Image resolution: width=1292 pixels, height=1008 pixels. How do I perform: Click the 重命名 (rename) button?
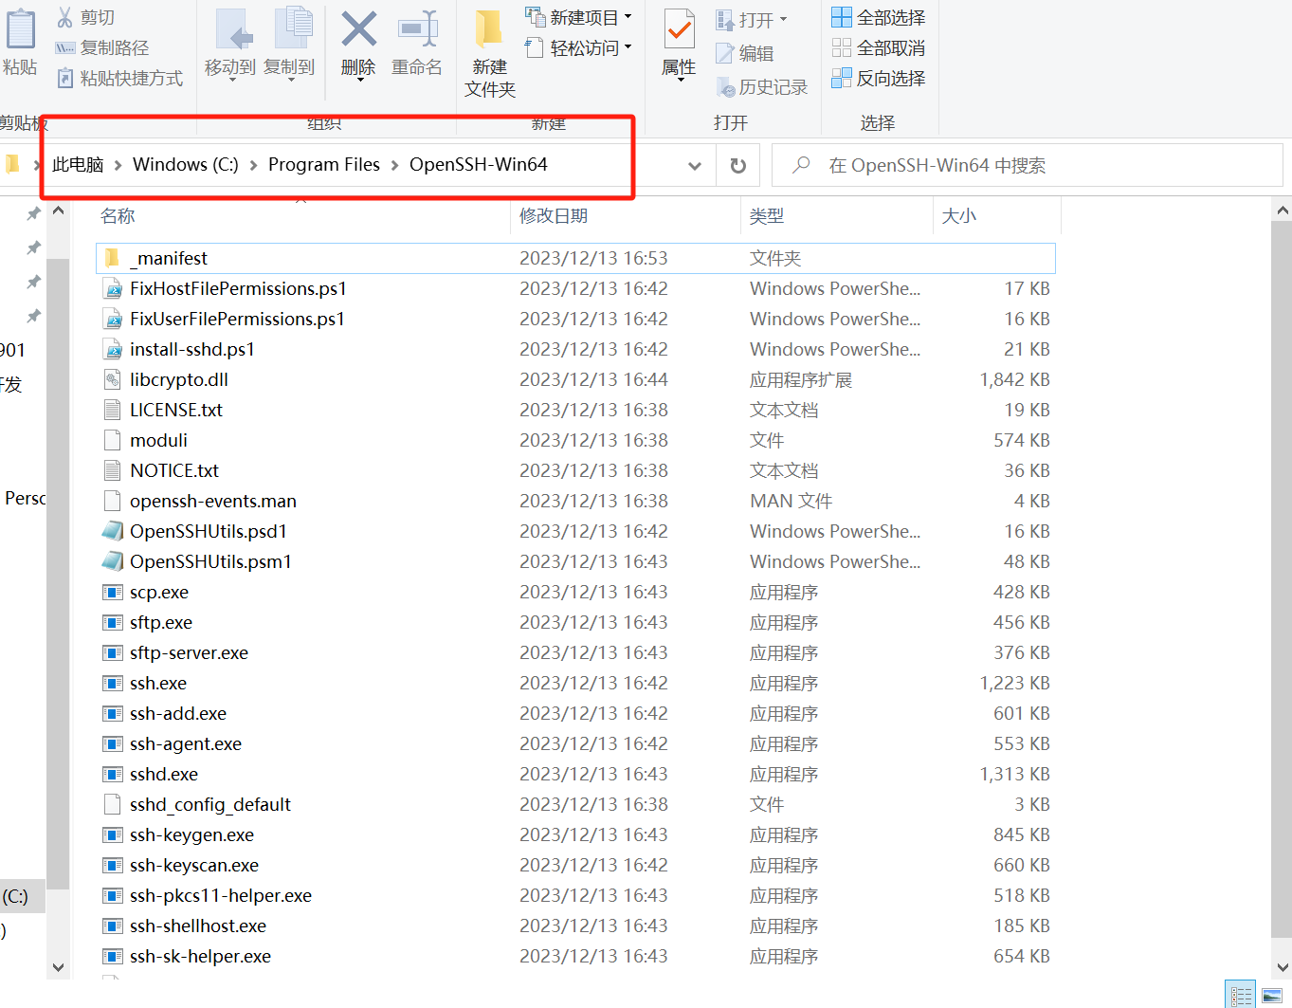click(x=417, y=44)
